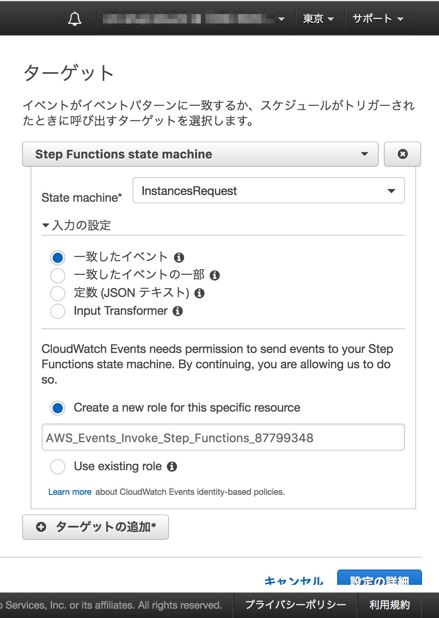Click the info icon beside 一致したイベント
The height and width of the screenshot is (618, 439).
(180, 257)
